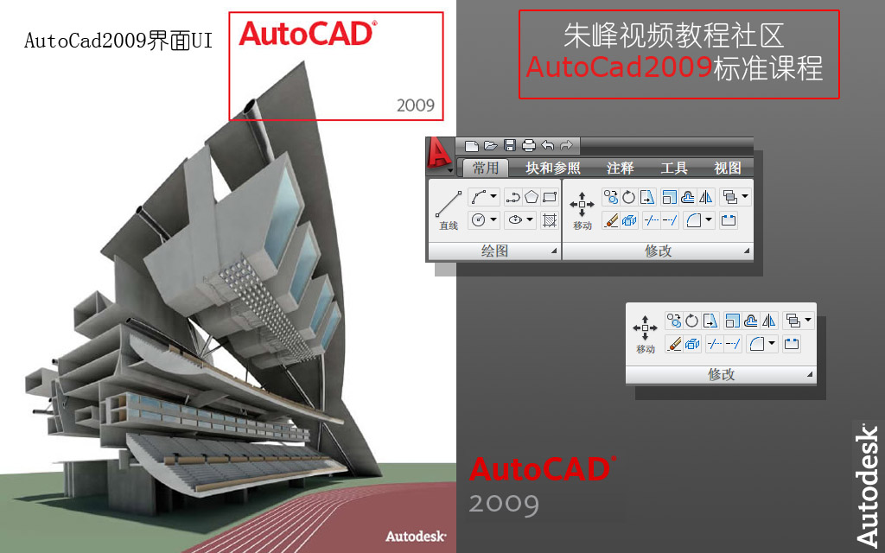The image size is (885, 553).
Task: Switch to the 注释 ribbon tab
Action: pyautogui.click(x=620, y=168)
